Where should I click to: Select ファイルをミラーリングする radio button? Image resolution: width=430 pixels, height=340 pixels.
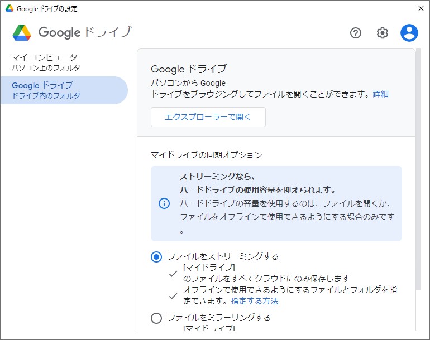pos(156,318)
